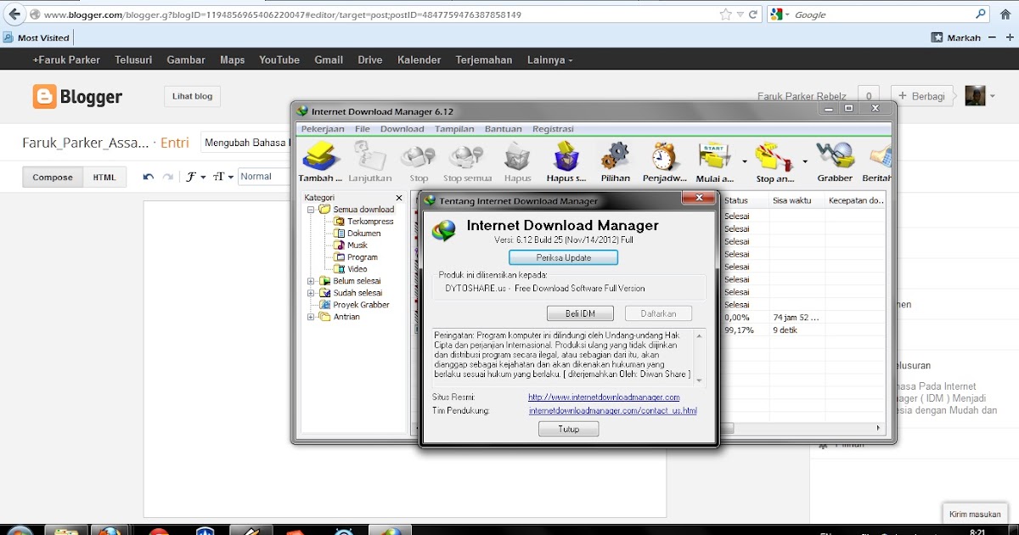1019x535 pixels.
Task: Open the Download menu in IDM
Action: (x=402, y=129)
